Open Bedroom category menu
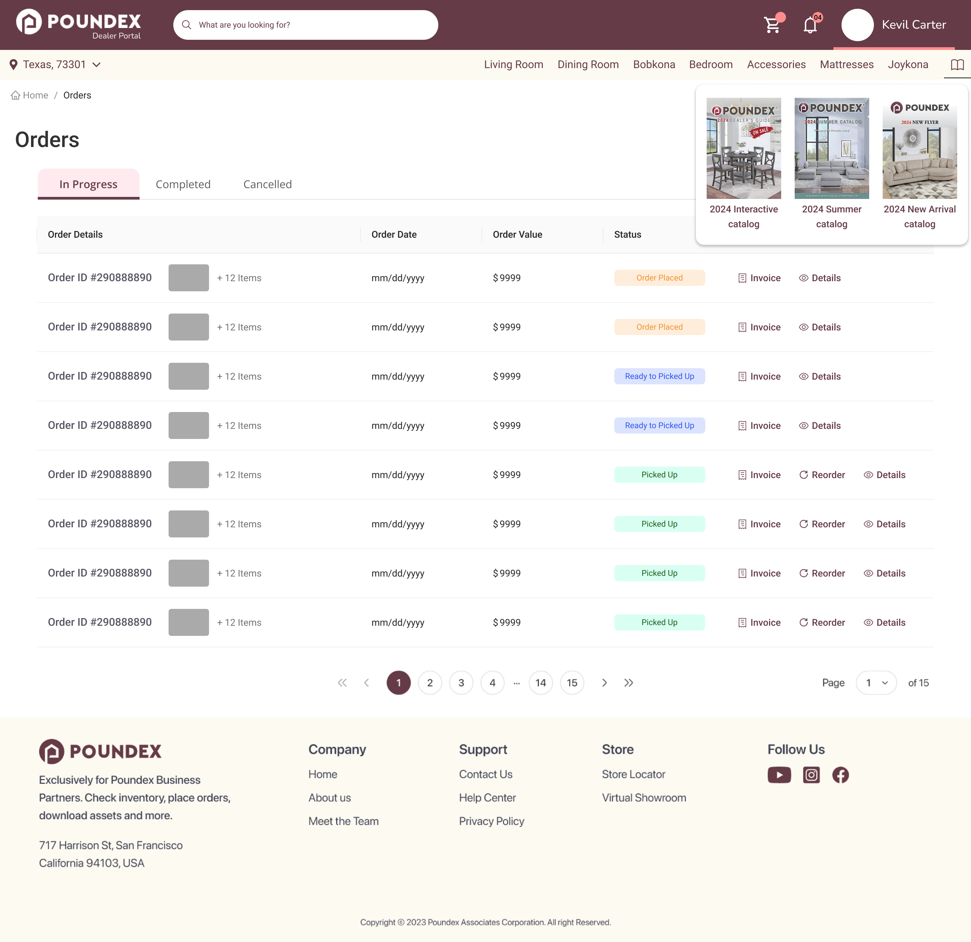Image resolution: width=971 pixels, height=942 pixels. tap(710, 64)
